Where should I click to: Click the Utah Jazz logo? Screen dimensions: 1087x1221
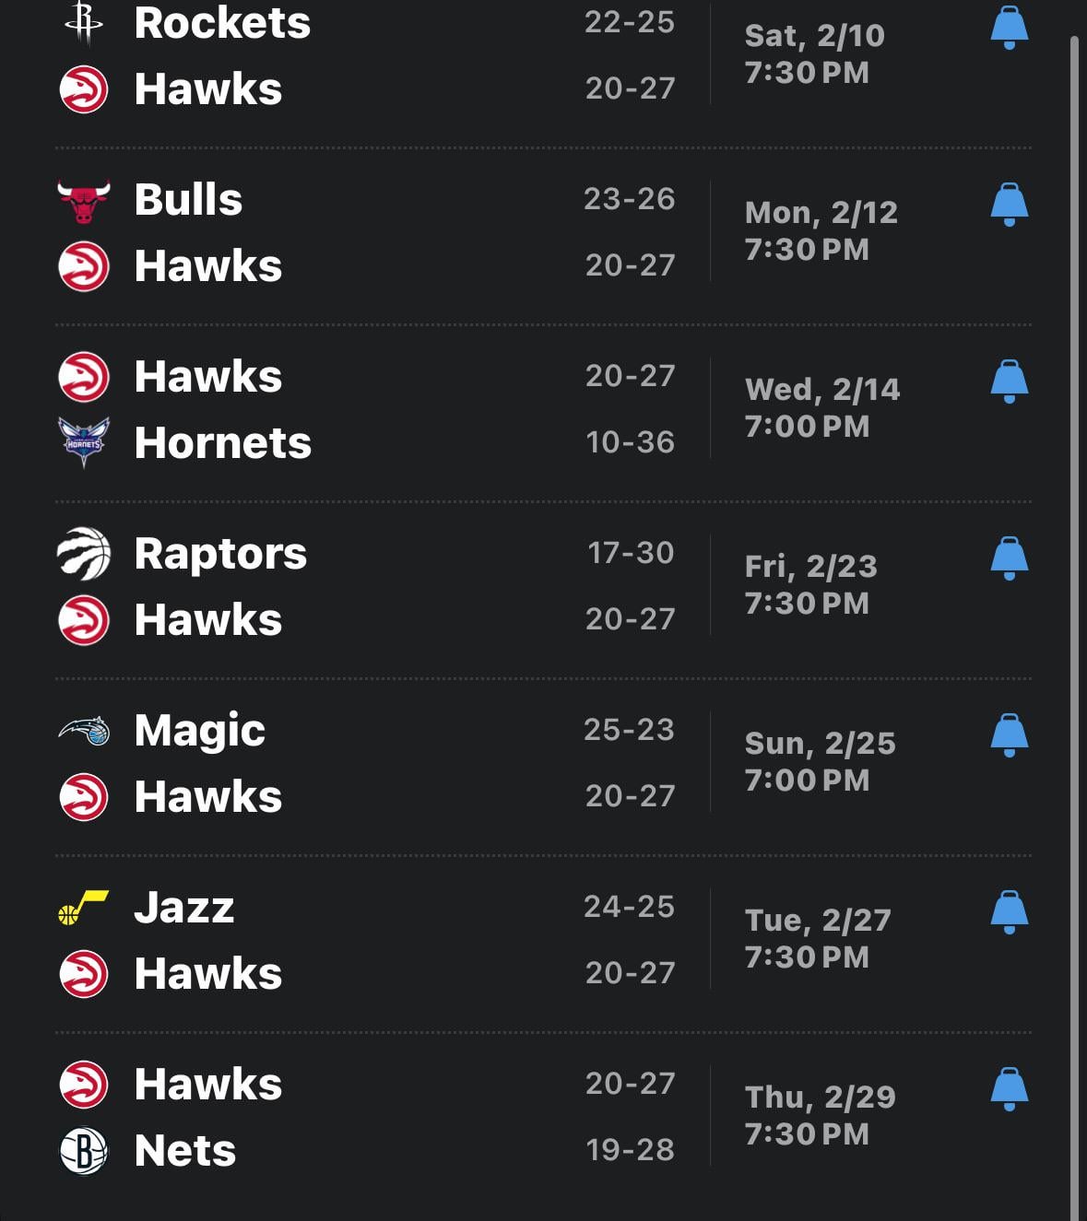coord(84,908)
